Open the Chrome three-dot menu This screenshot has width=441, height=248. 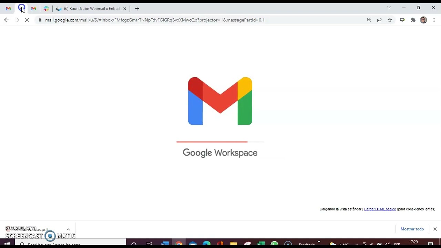[x=434, y=20]
